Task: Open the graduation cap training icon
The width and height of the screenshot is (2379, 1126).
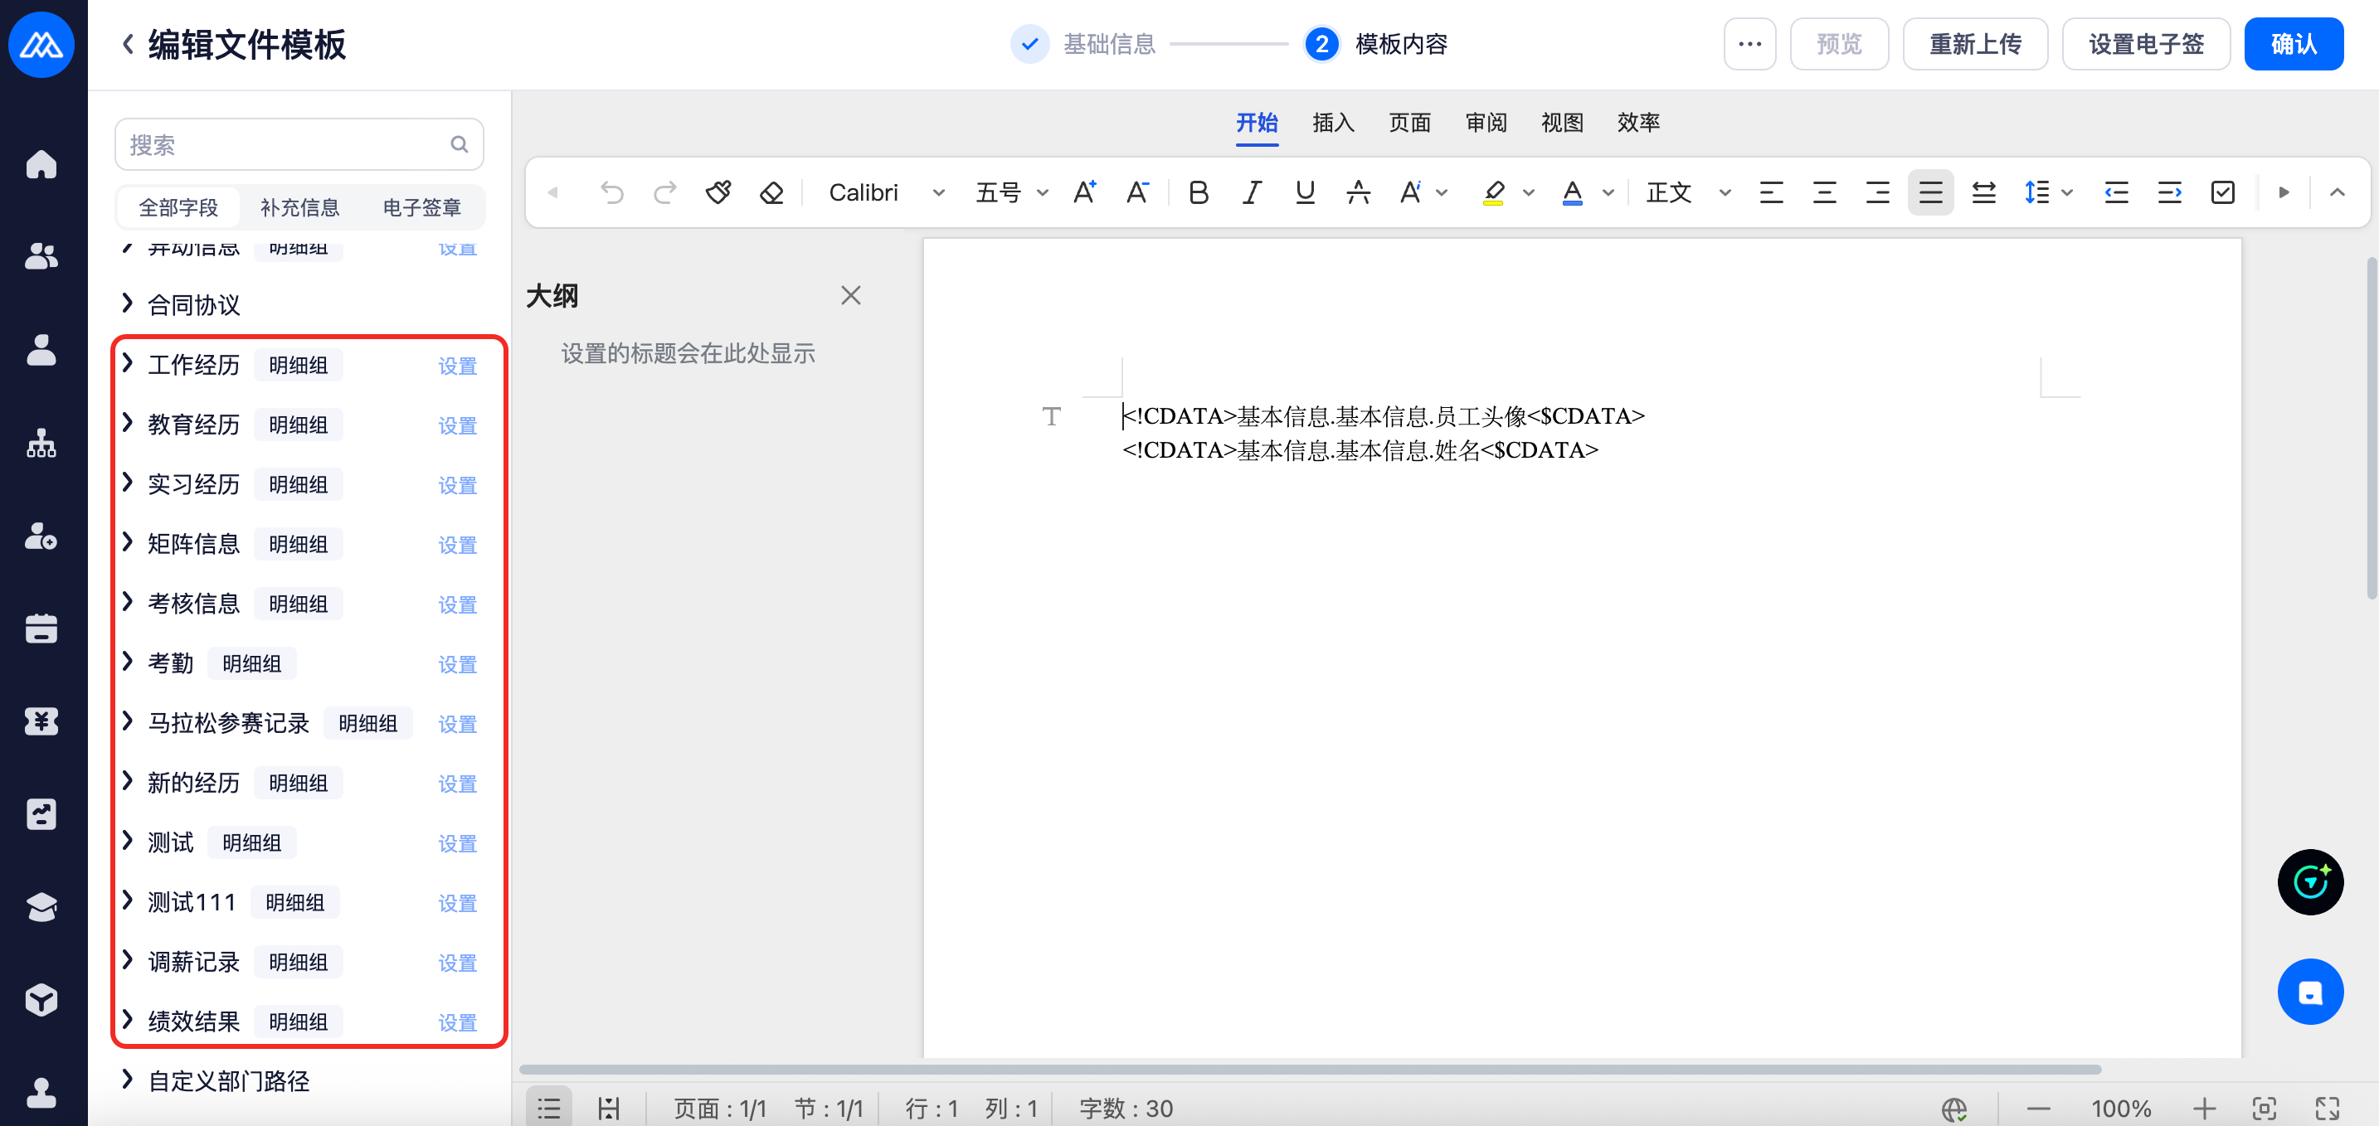Action: 41,907
